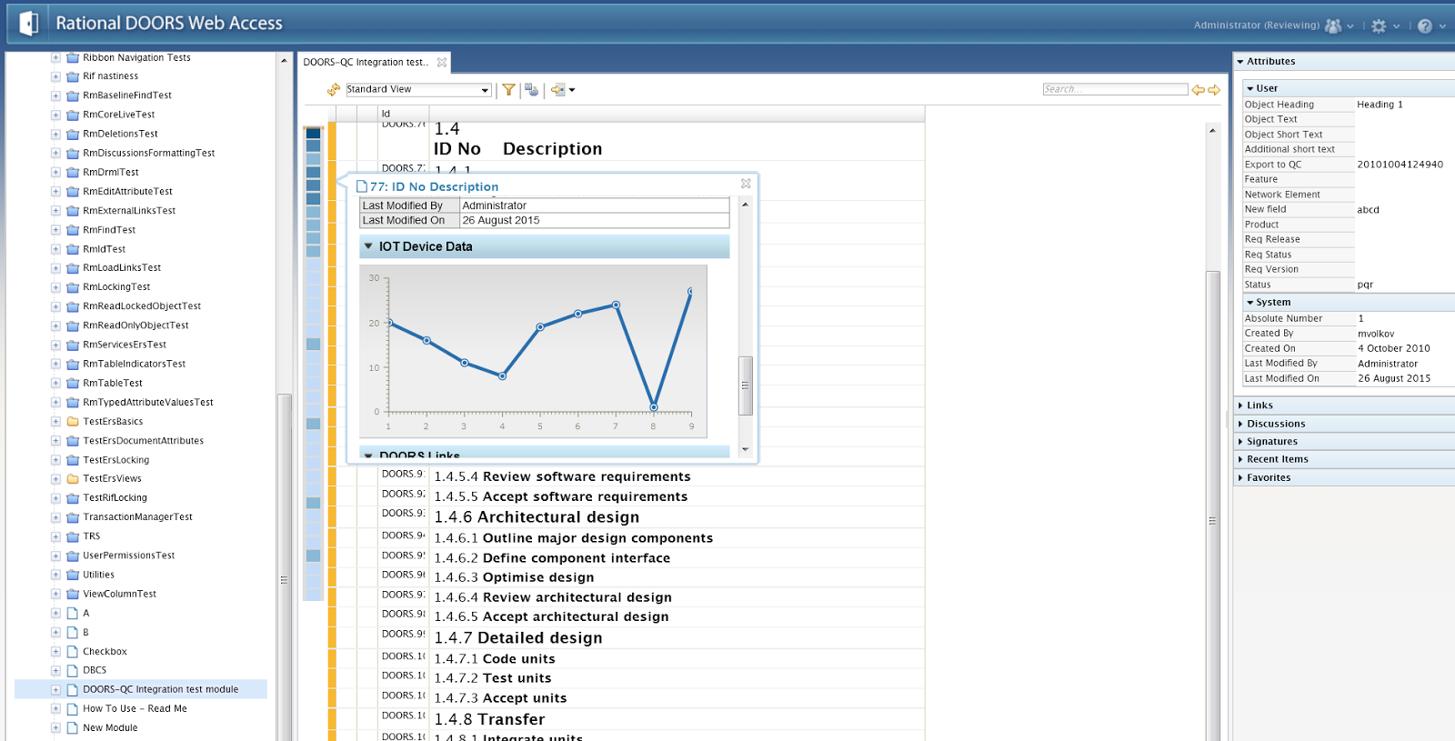Screen dimensions: 1455x741
Task: Click the TestErsBasics yellow folder icon
Action: [73, 422]
